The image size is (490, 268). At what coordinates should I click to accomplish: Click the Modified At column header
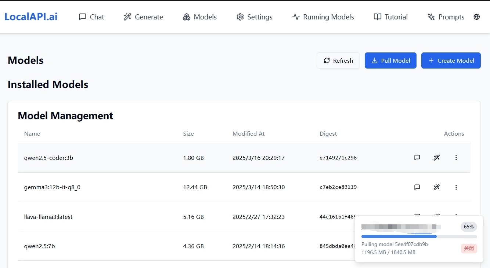[249, 133]
